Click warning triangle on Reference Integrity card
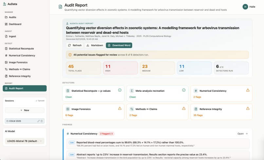Screen dimensions: 264x160 [x=248, y=109]
